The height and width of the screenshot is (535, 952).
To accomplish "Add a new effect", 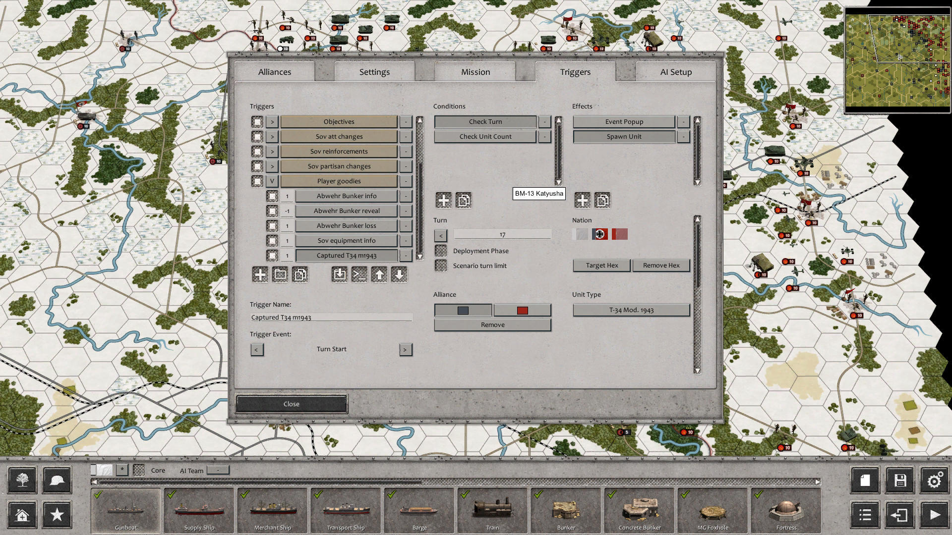I will (x=583, y=200).
